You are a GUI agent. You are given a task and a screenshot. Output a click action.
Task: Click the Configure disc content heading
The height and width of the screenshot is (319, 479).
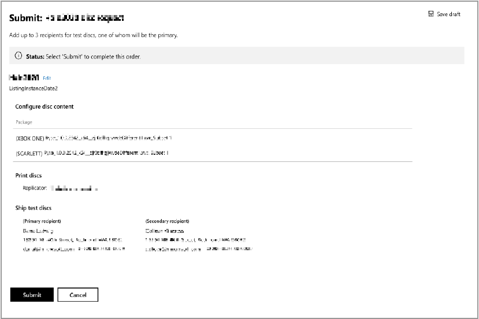[x=44, y=107]
